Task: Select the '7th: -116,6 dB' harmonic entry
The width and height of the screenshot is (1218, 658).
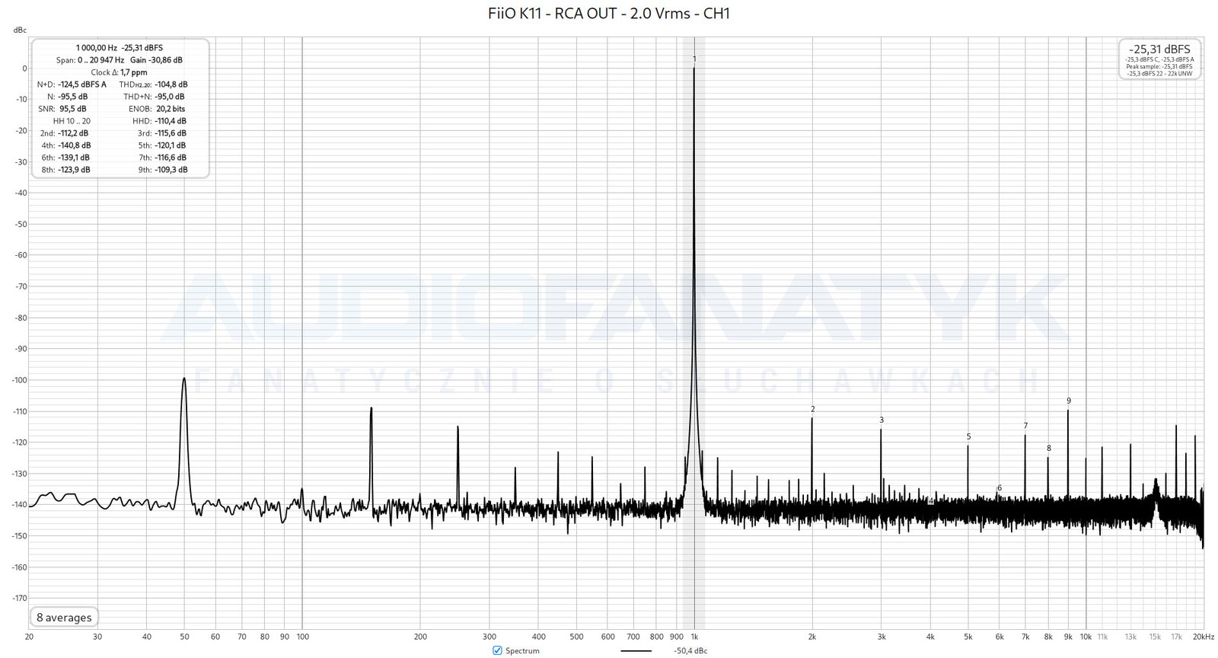Action: click(162, 158)
